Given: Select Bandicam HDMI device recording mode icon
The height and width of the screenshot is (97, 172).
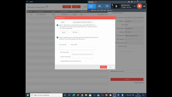Looking at the screenshot, I should (x=107, y=6).
